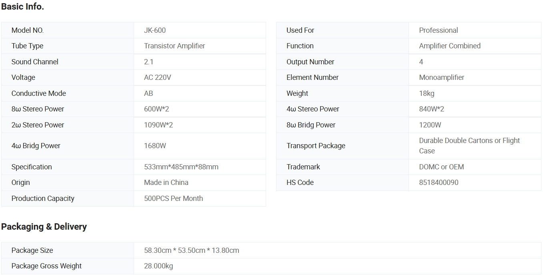Click the Conductive Mode label
This screenshot has height=276, width=543.
coord(38,93)
